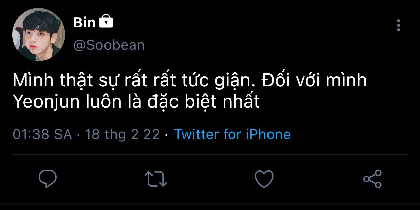Screen dimensions: 420x210
Task: Click the date 18 thg 2 22
Action: coord(122,134)
